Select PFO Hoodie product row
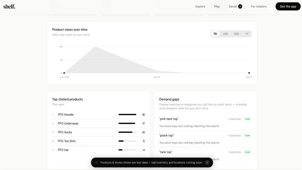Image resolution: width=302 pixels, height=170 pixels. point(98,114)
